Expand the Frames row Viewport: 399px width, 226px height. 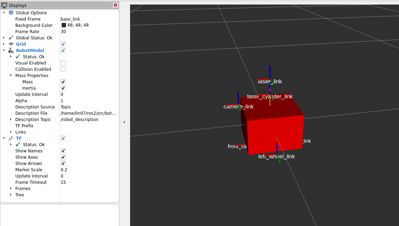[11, 188]
